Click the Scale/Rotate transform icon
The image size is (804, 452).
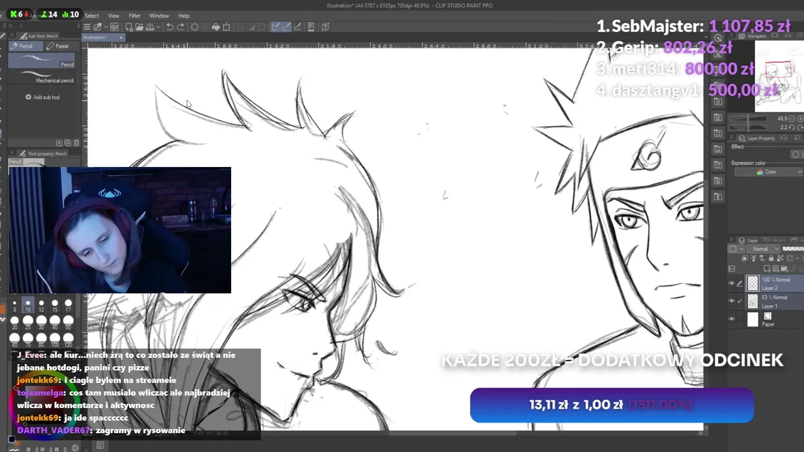tap(226, 27)
